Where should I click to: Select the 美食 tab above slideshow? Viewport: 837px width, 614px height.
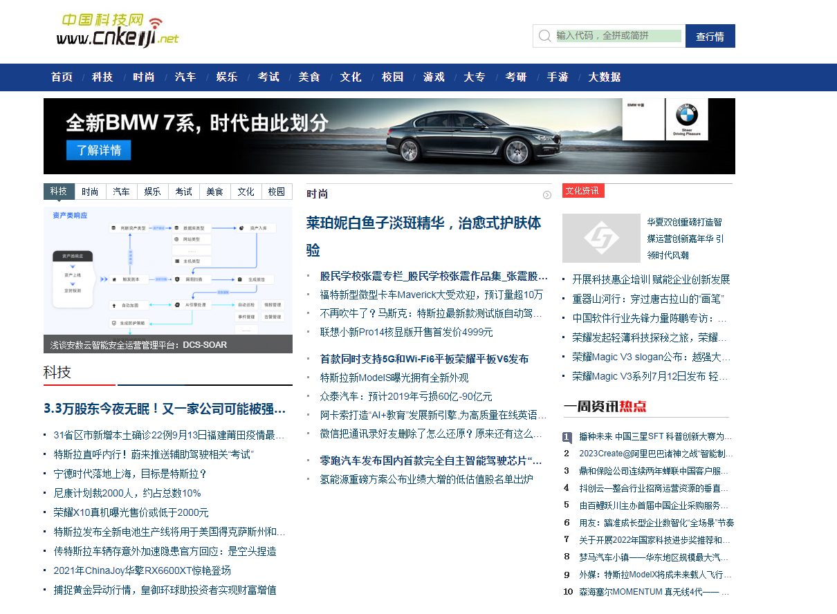[214, 192]
